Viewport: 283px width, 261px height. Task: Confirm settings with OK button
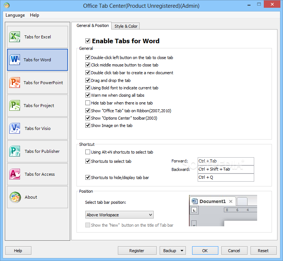(205, 251)
